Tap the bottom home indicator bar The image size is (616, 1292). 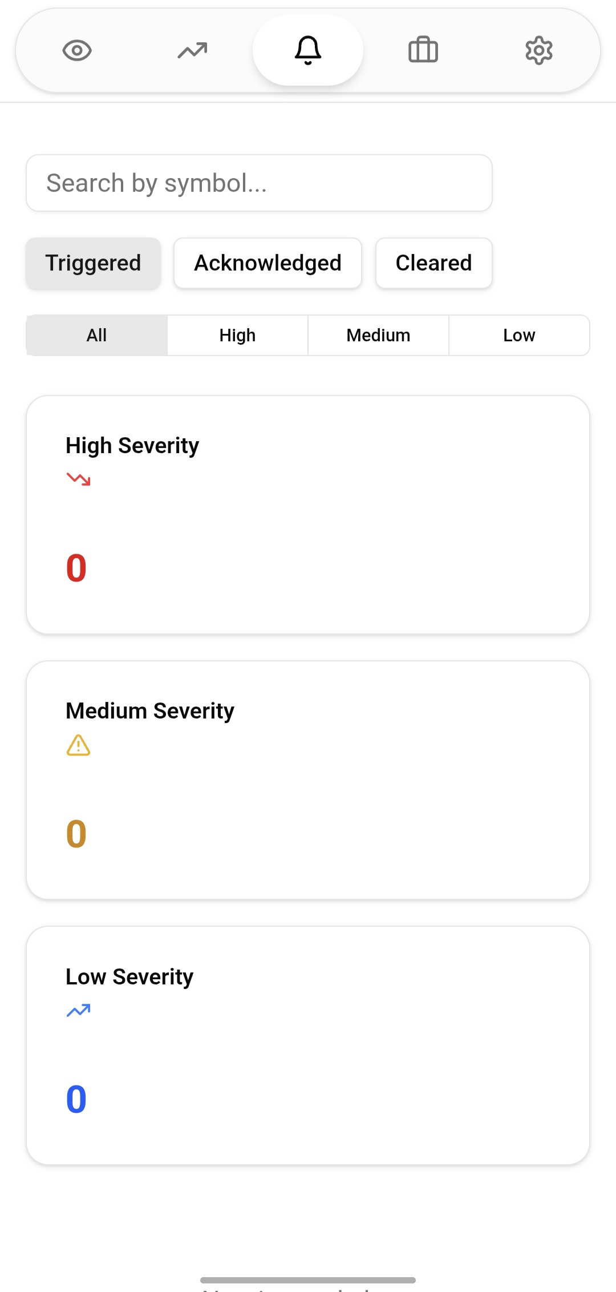point(308,1280)
